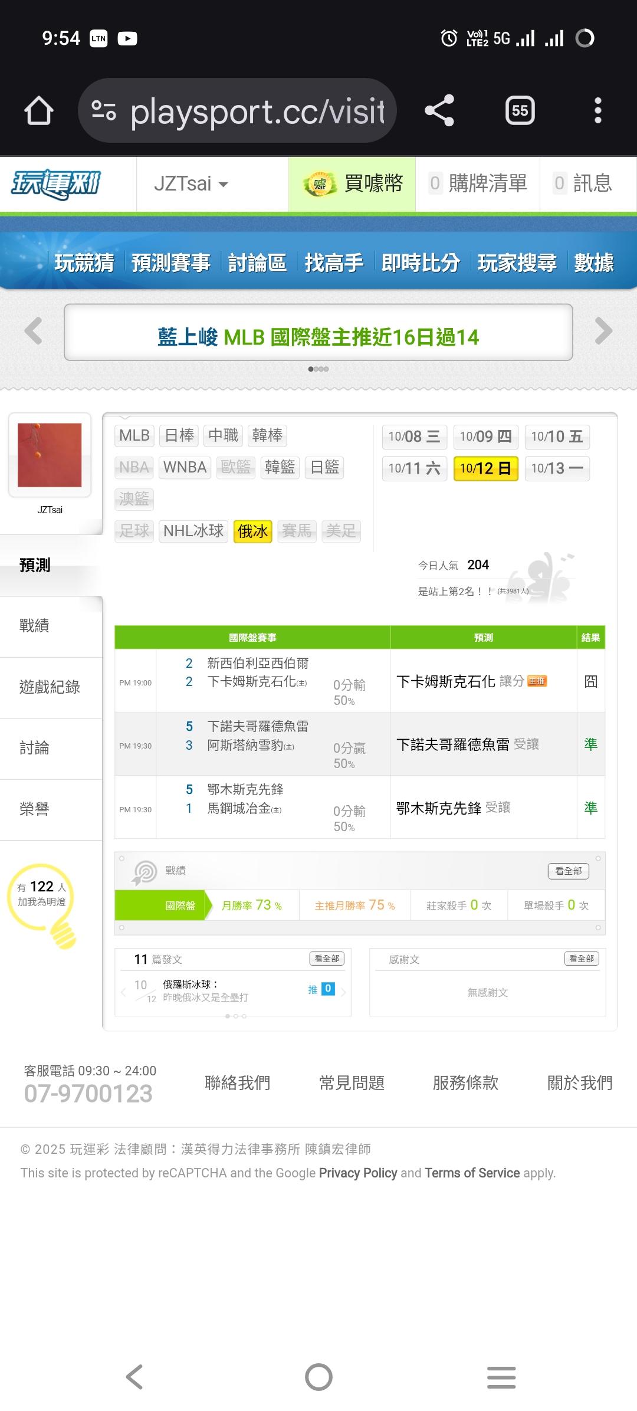
Task: Go to next banner with right chevron
Action: 603,331
